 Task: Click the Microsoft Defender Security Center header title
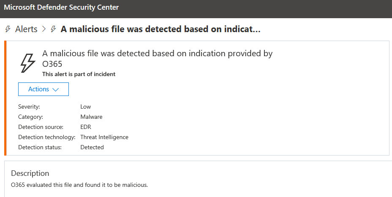pyautogui.click(x=61, y=7)
